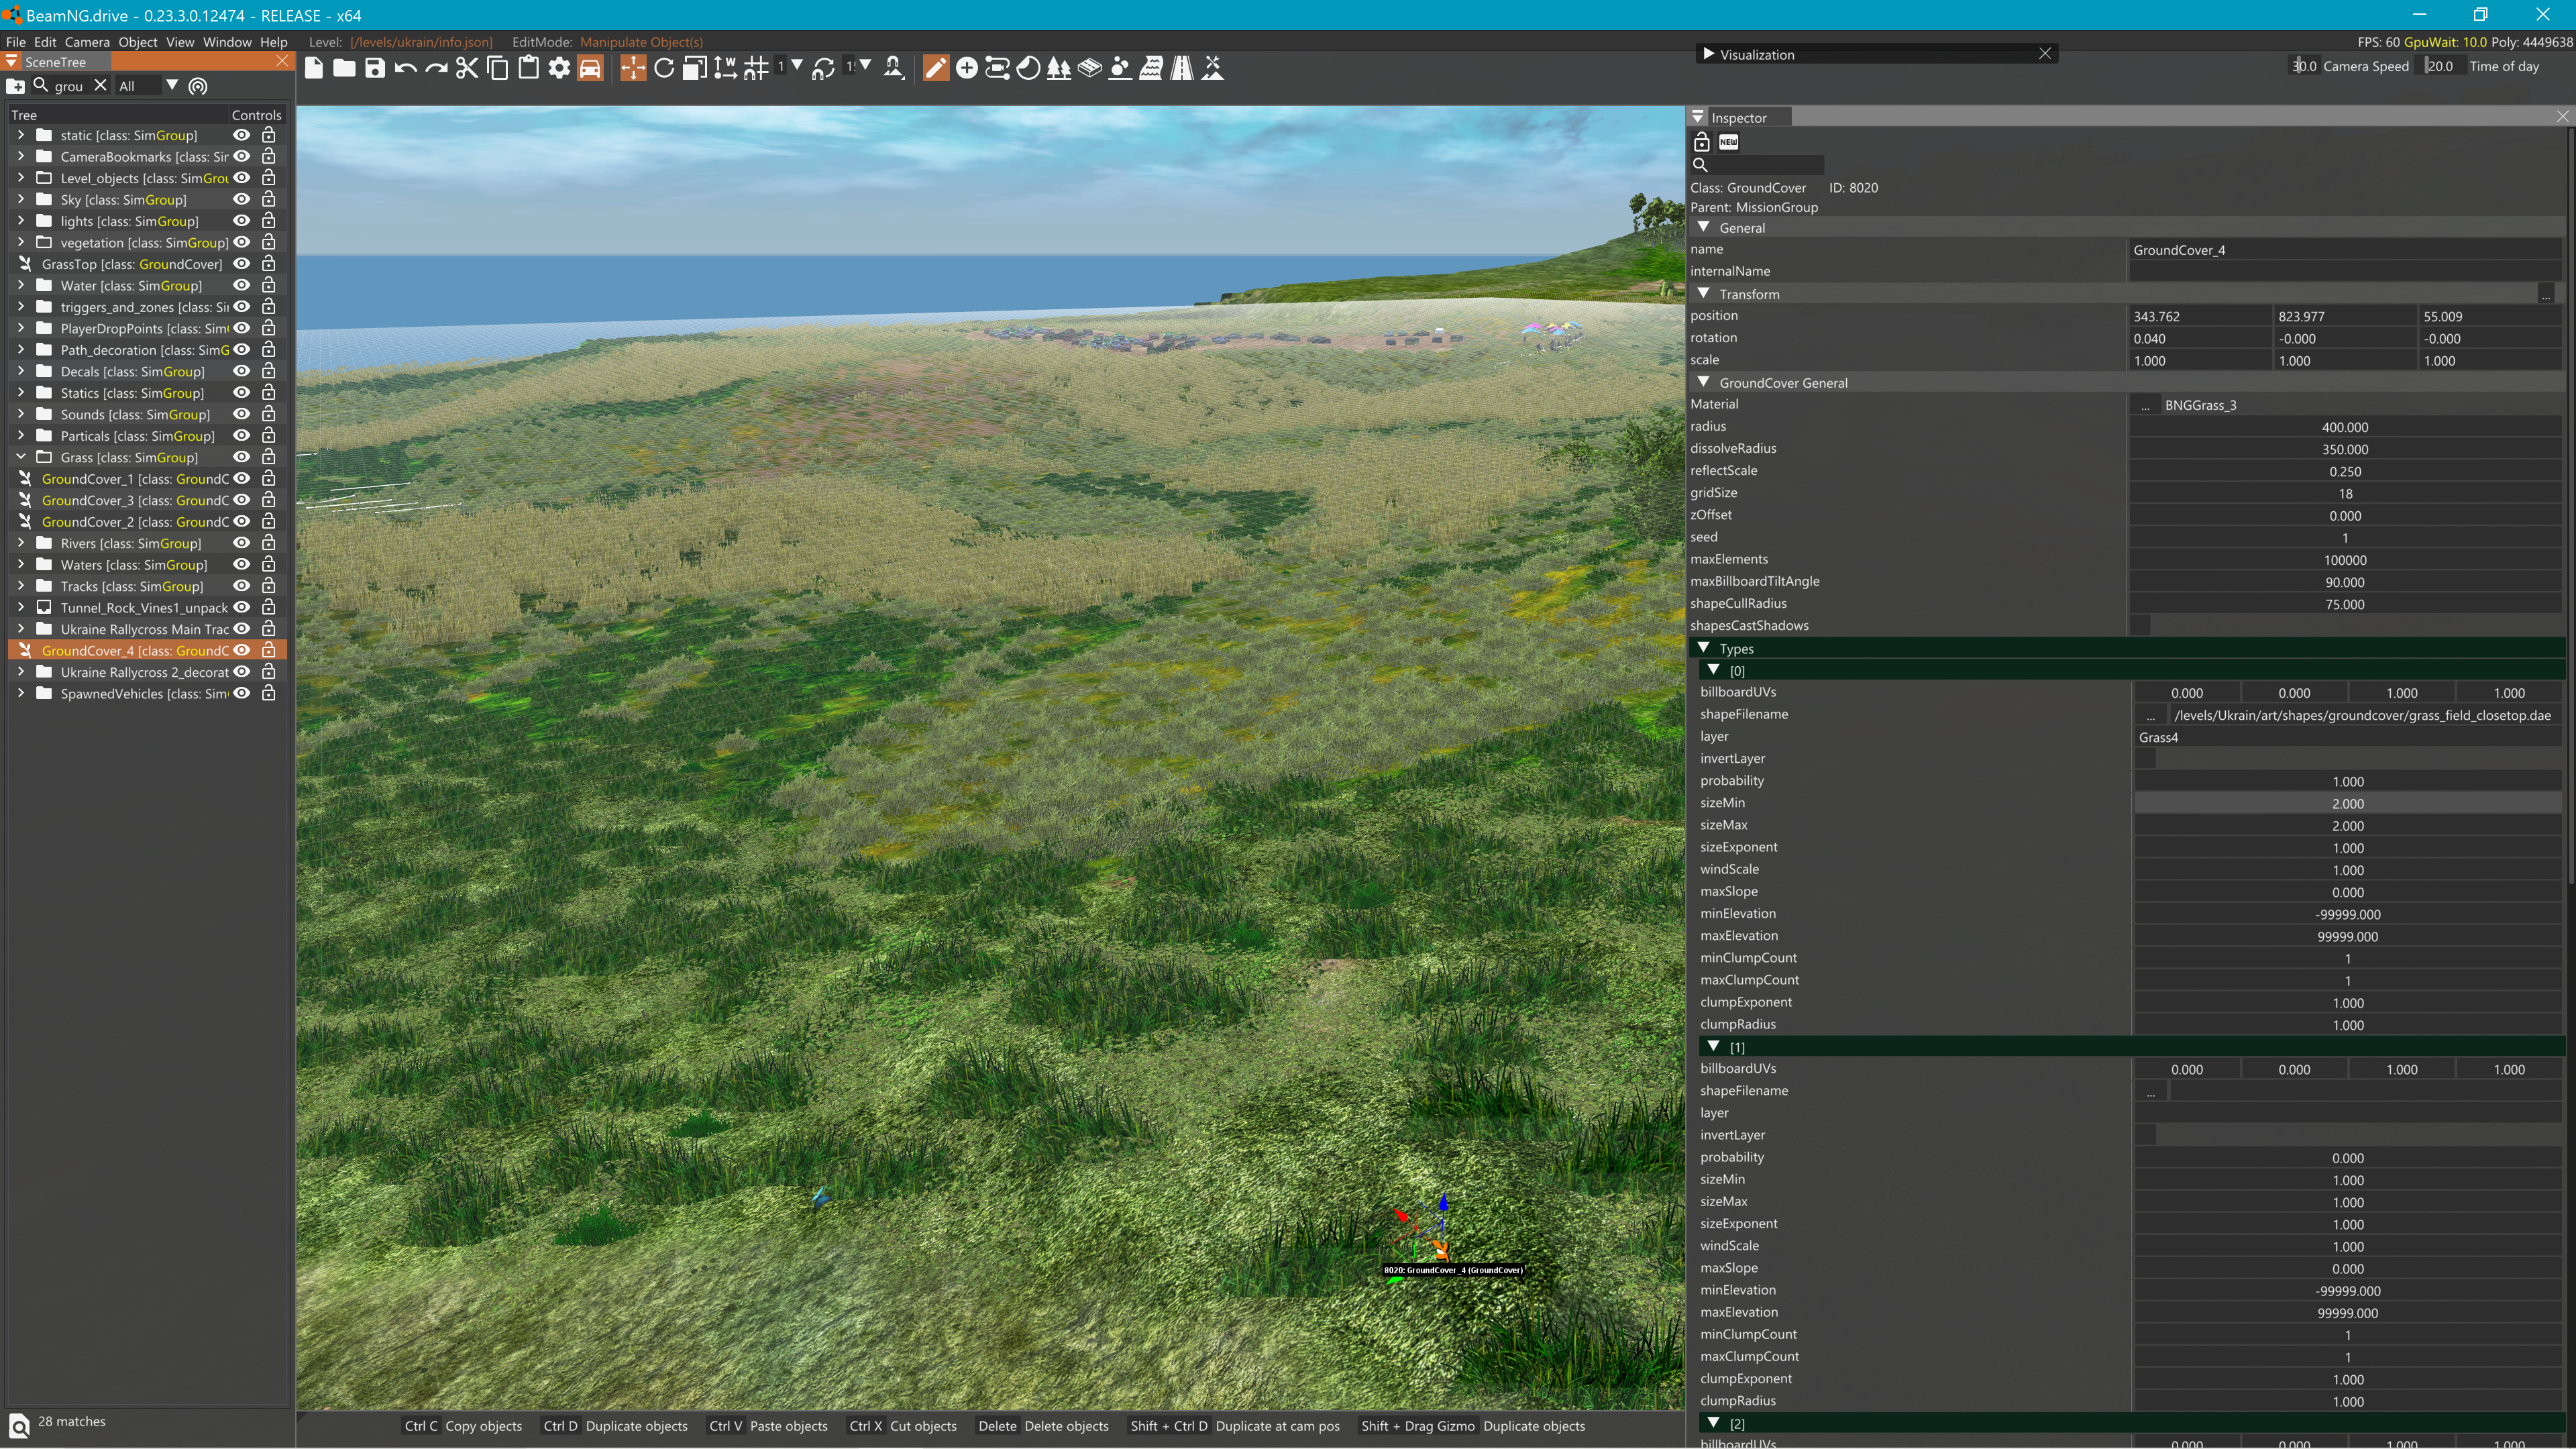Screen dimensions: 2576x1449
Task: Enable the shapesCastShadows checkbox
Action: (x=2140, y=626)
